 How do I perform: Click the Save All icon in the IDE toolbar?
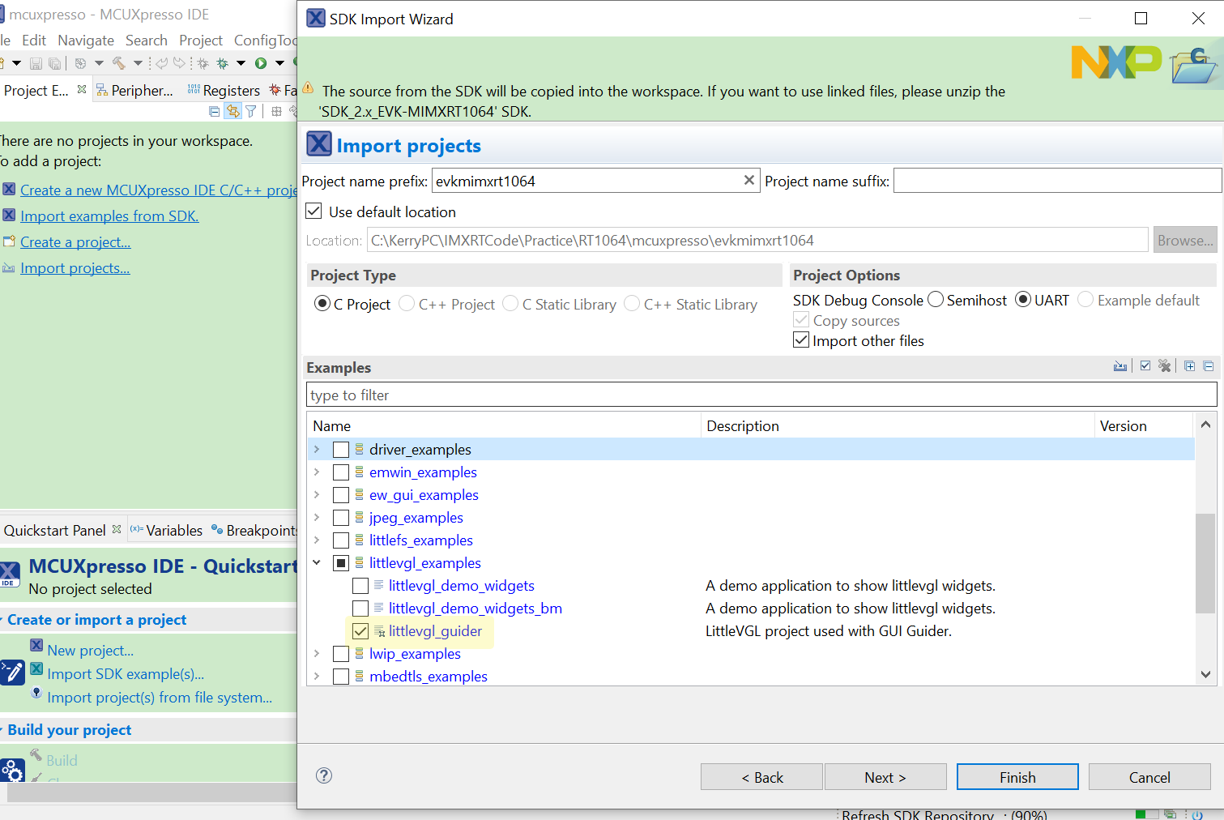[x=53, y=62]
